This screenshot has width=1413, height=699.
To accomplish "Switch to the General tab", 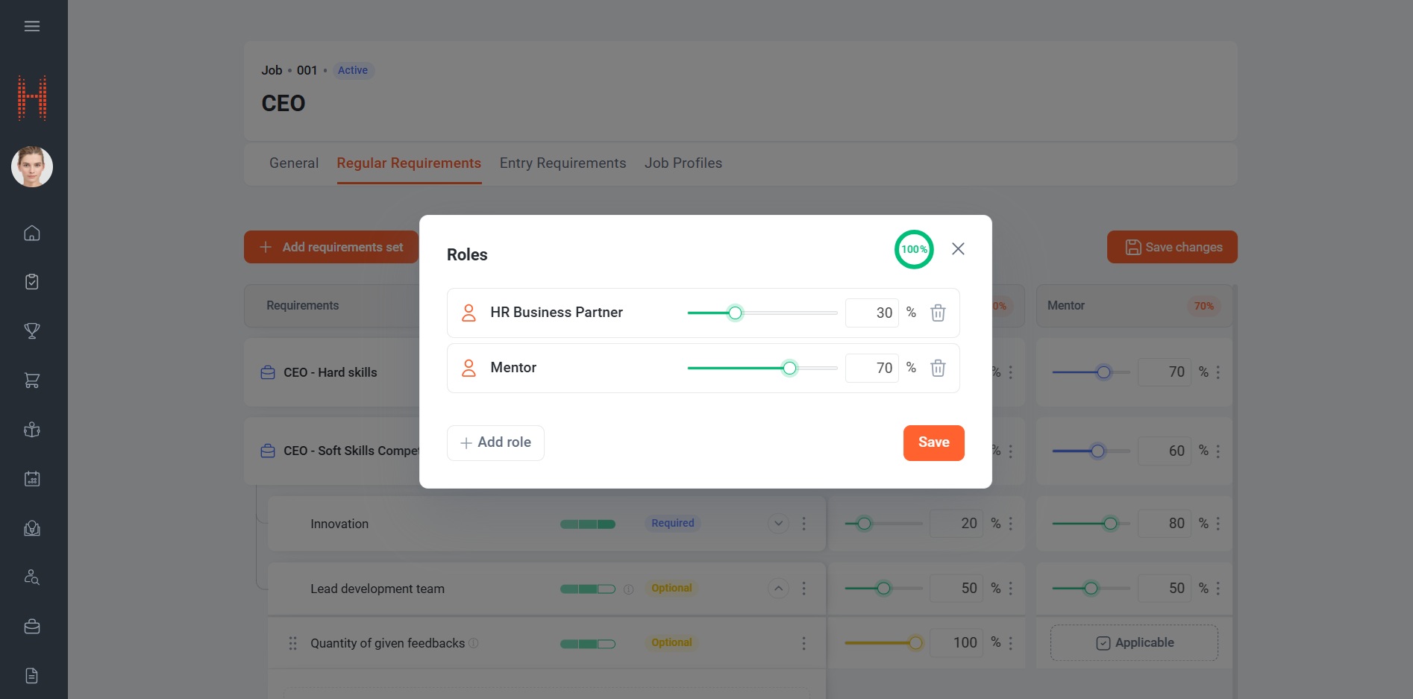I will pyautogui.click(x=294, y=163).
